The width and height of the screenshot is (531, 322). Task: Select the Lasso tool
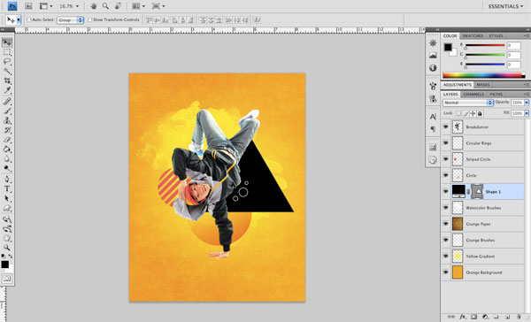point(7,62)
